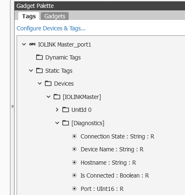Select the Tags tab
The image size is (185, 195).
coord(29,16)
